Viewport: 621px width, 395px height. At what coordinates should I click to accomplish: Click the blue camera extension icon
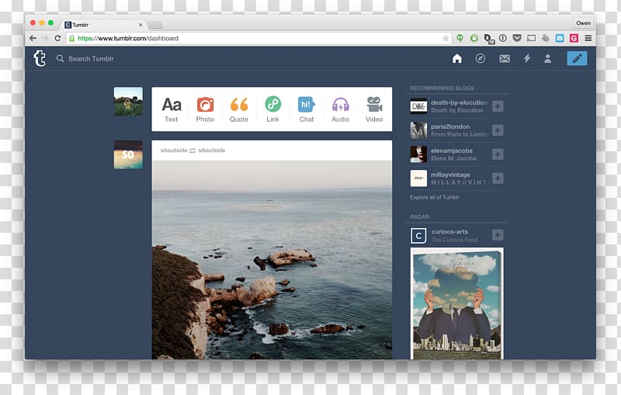(560, 38)
